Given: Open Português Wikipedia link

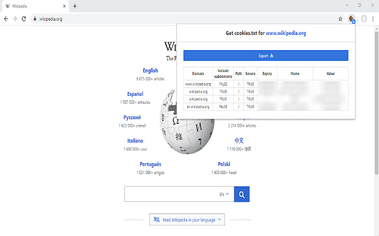Looking at the screenshot, I should pyautogui.click(x=150, y=164).
